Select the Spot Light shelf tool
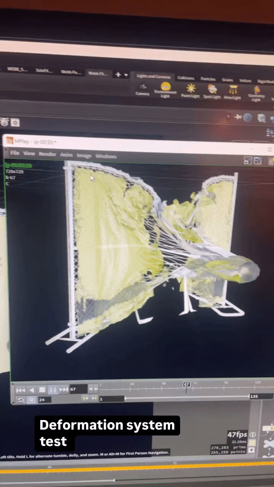Image resolution: width=274 pixels, height=487 pixels. 212,90
